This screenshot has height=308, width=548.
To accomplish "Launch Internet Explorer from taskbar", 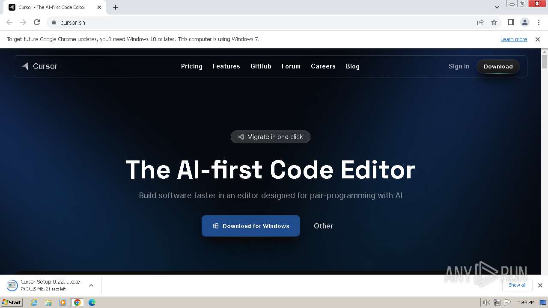I will point(34,302).
